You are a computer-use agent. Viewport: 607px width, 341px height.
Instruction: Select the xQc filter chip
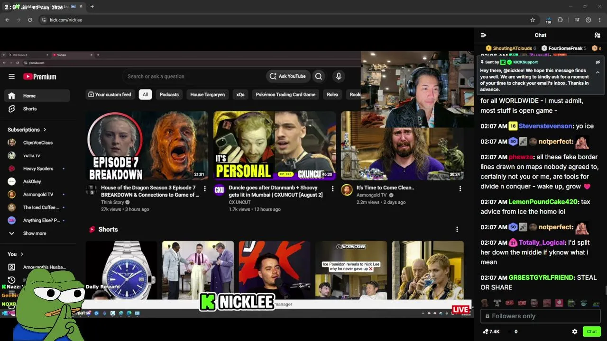coord(240,95)
